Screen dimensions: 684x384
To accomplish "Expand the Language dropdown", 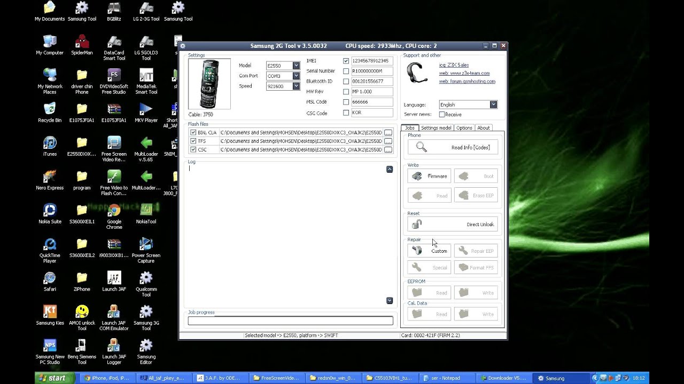I will (x=493, y=105).
